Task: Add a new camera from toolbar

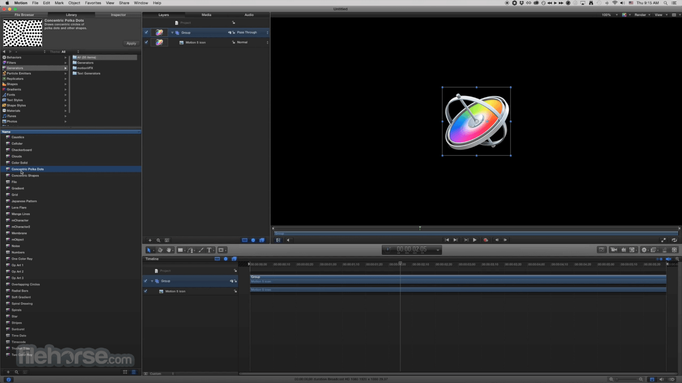Action: (614, 250)
